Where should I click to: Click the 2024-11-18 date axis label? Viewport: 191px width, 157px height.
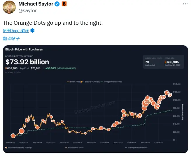point(145,143)
